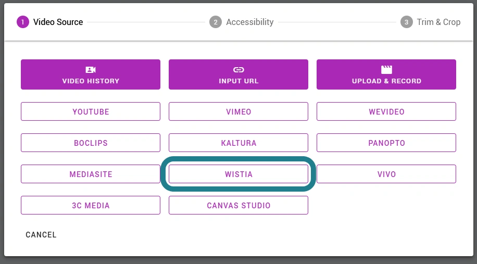Click the Wistia button
477x264 pixels.
click(238, 174)
